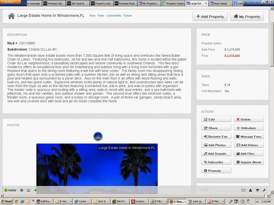Open the BAOW... taskbar item

pyautogui.click(x=120, y=202)
